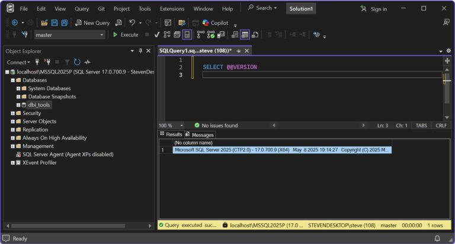This screenshot has width=455, height=244.
Task: Click the version result cell in grid
Action: [x=281, y=150]
